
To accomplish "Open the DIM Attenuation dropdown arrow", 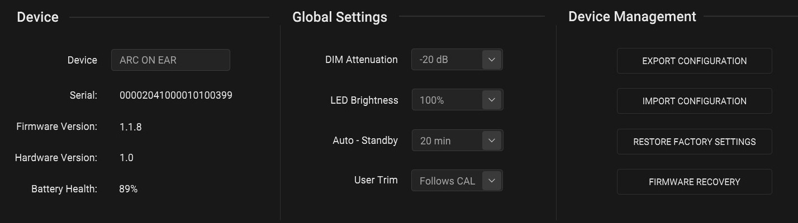I will click(x=492, y=60).
